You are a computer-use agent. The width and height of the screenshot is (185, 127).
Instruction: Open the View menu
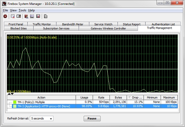click(x=13, y=10)
